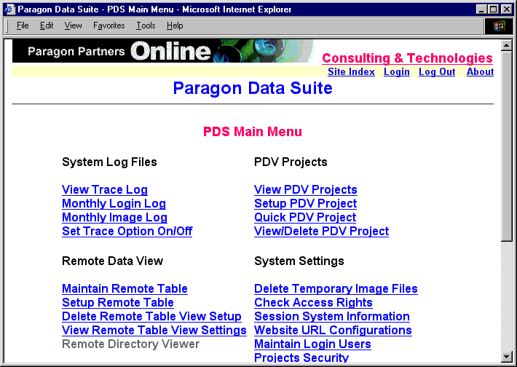This screenshot has height=367, width=517.
Task: Go to the Site Index link
Action: click(351, 72)
